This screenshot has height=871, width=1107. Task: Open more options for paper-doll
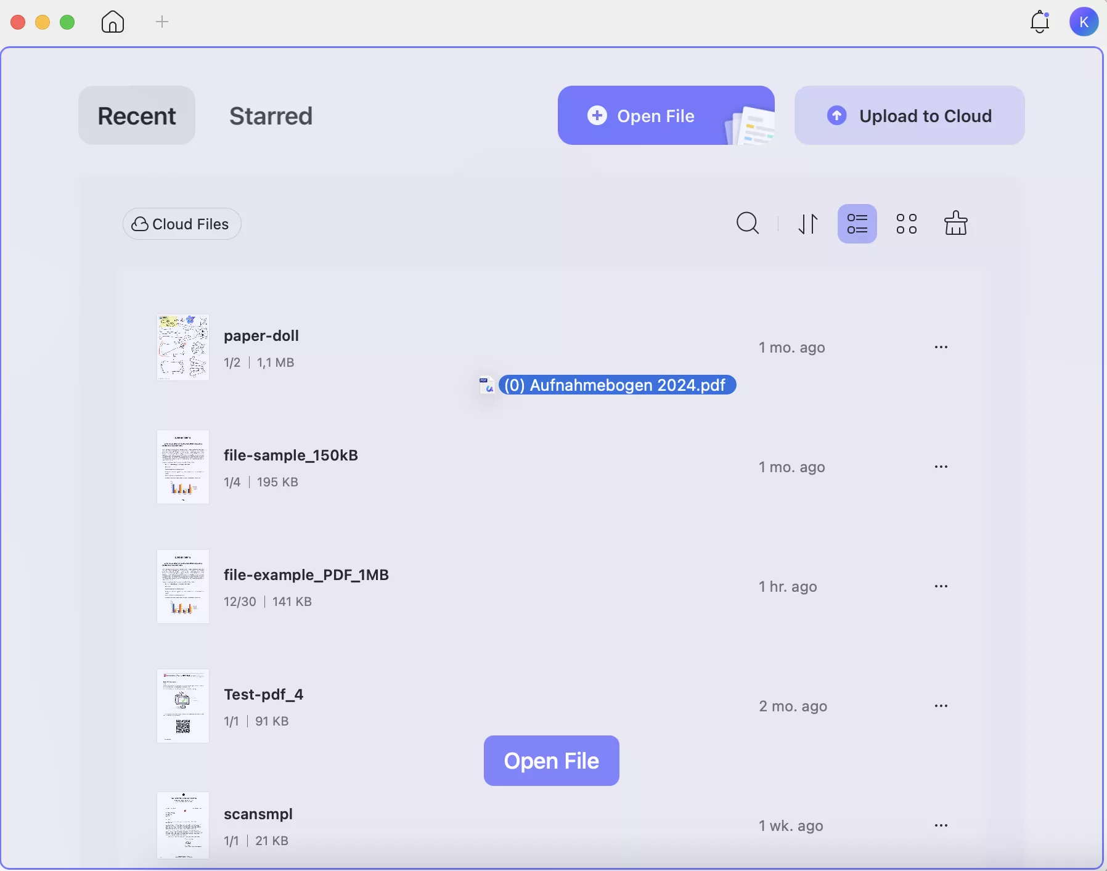pyautogui.click(x=942, y=347)
